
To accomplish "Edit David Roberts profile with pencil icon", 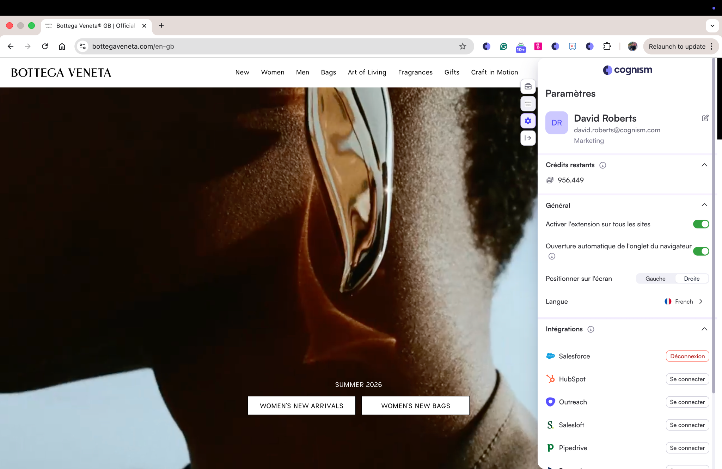I will [x=705, y=118].
